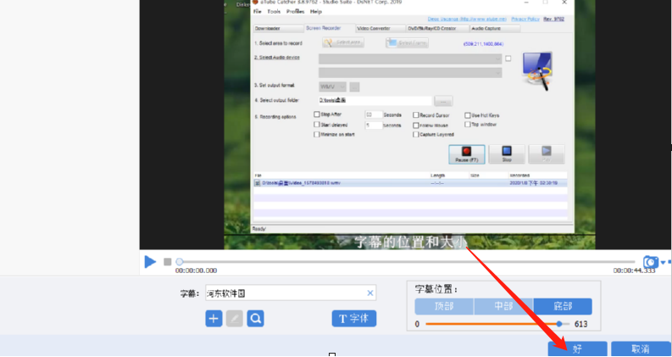This screenshot has height=357, width=672.
Task: Open the Help menu in aTube Catcher
Action: click(x=316, y=12)
